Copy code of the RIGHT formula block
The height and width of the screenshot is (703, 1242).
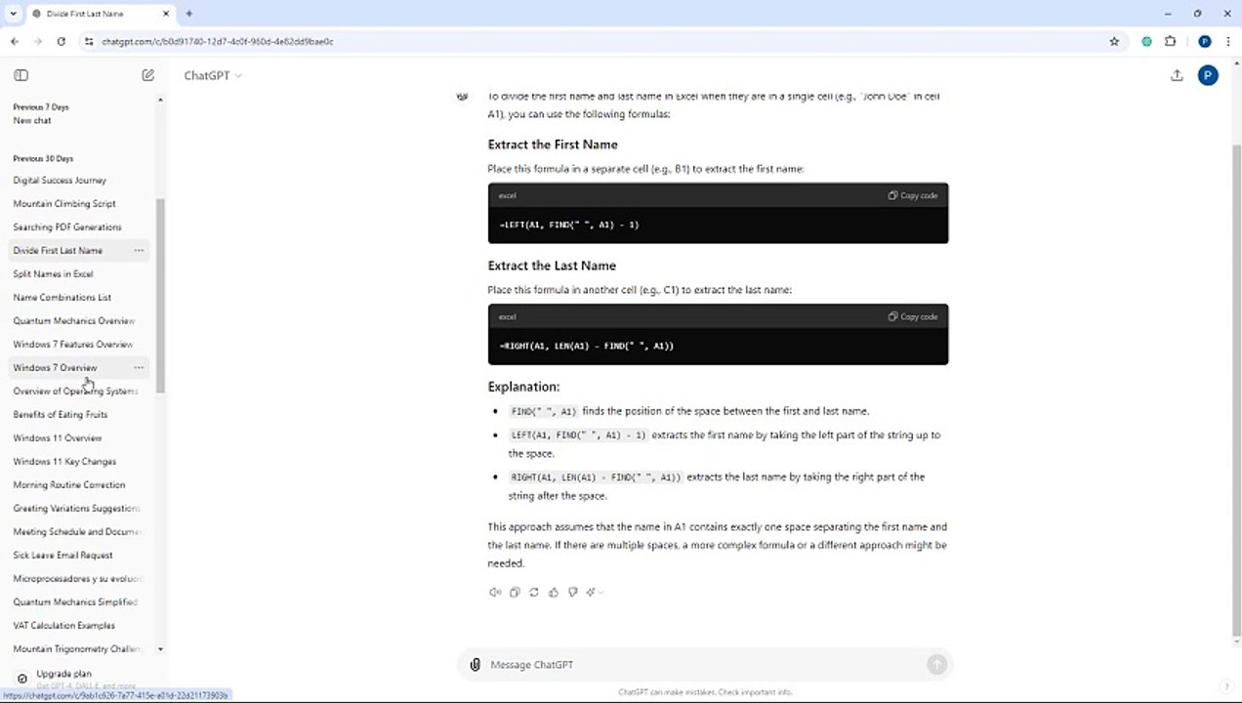point(913,316)
